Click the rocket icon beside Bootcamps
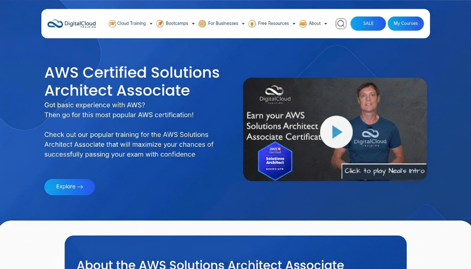471x269 pixels. pyautogui.click(x=160, y=23)
